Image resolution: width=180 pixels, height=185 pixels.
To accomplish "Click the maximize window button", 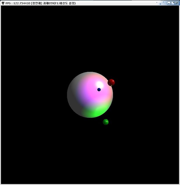I will (x=173, y=3).
